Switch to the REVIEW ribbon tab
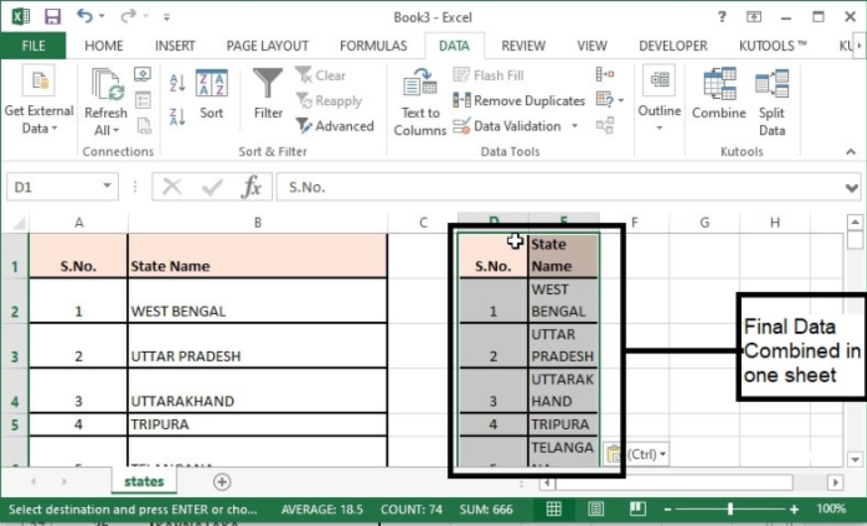 point(523,46)
